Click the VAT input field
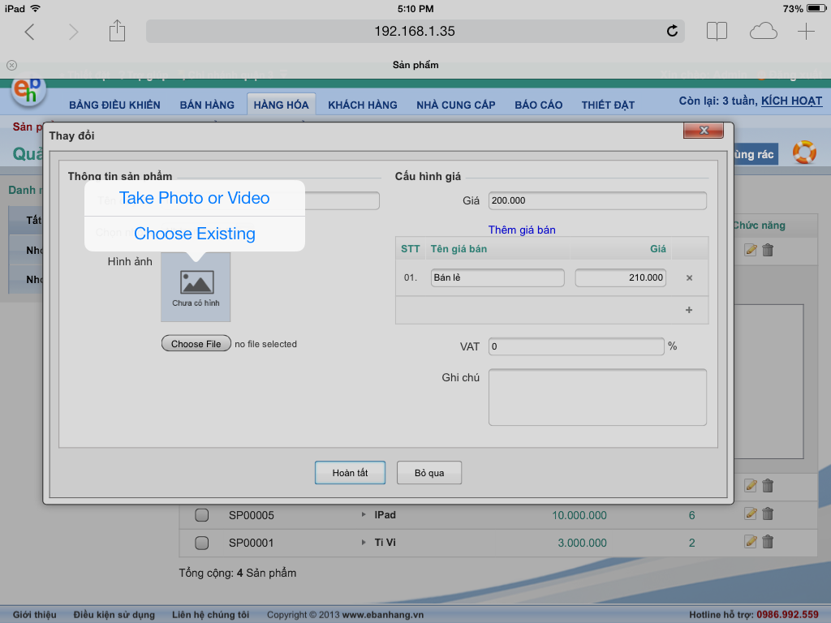This screenshot has height=623, width=831. click(576, 346)
